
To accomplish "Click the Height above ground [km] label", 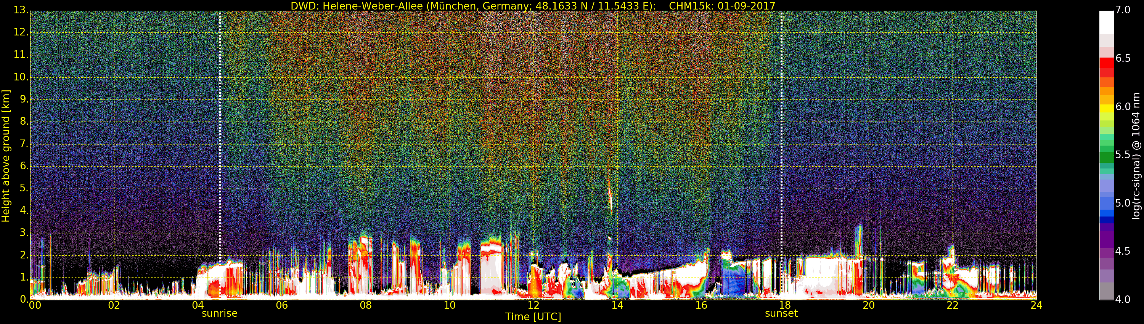I will [6, 156].
